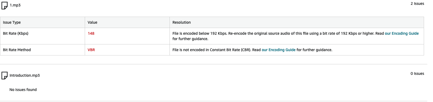The image size is (433, 102).
Task: Click the file icon beside Introduction.mp3
Action: pos(5,76)
